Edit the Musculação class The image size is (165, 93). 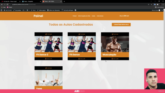(115, 34)
